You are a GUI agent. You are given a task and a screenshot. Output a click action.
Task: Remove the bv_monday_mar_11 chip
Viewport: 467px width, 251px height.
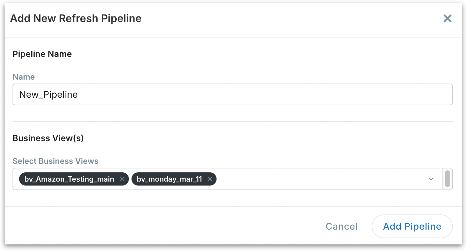[210, 179]
